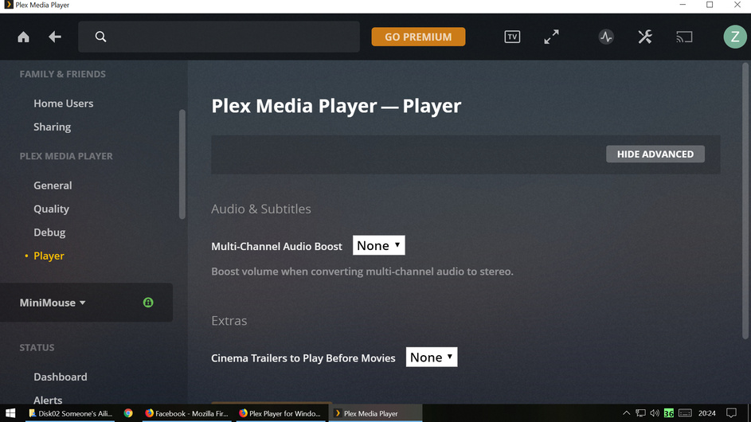Open the Windows notification center icon
The height and width of the screenshot is (422, 751).
click(731, 413)
